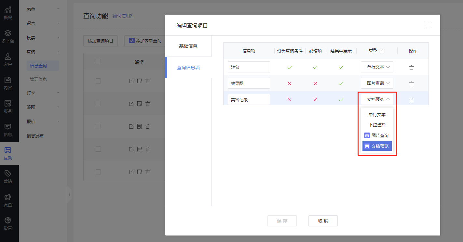
Task: Click the 效果图 name input field
Action: point(249,83)
